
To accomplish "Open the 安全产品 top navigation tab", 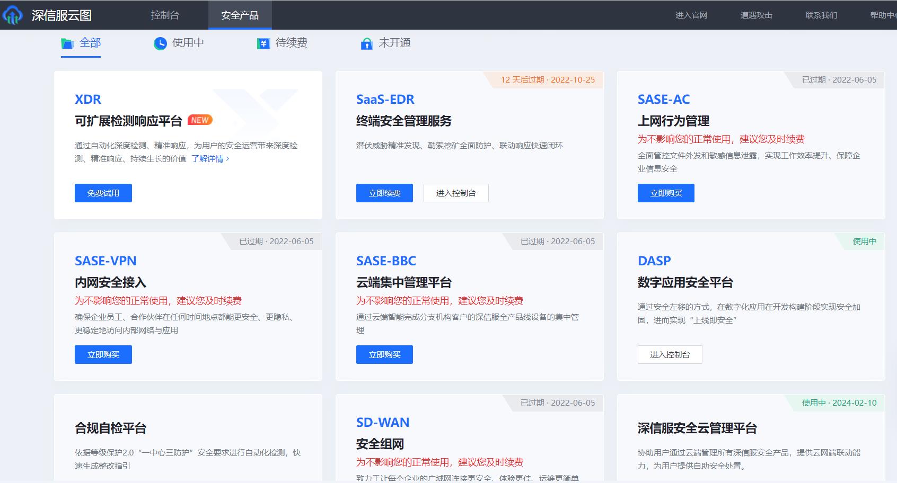I will pyautogui.click(x=240, y=15).
